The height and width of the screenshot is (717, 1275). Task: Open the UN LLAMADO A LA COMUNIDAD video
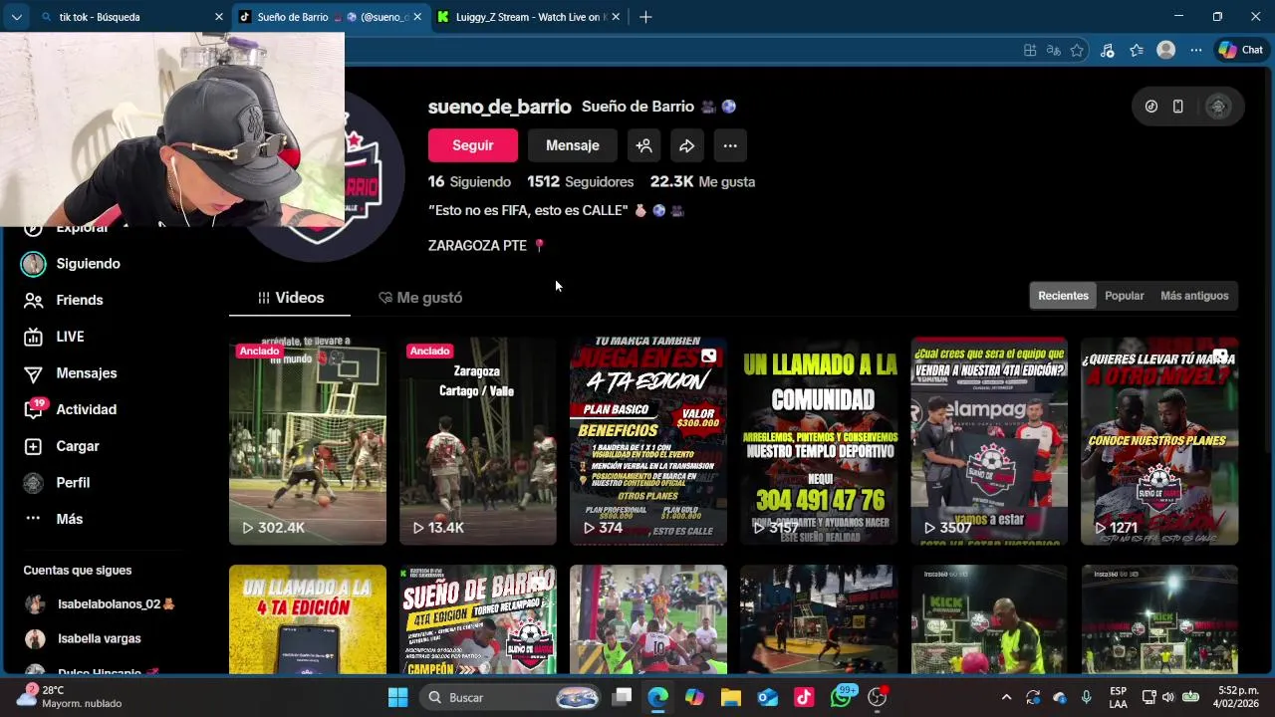click(x=819, y=441)
